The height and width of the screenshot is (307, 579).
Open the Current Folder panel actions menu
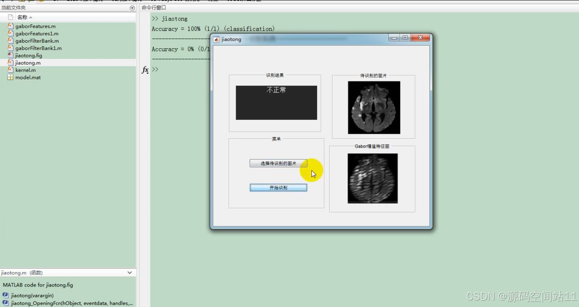[x=132, y=7]
